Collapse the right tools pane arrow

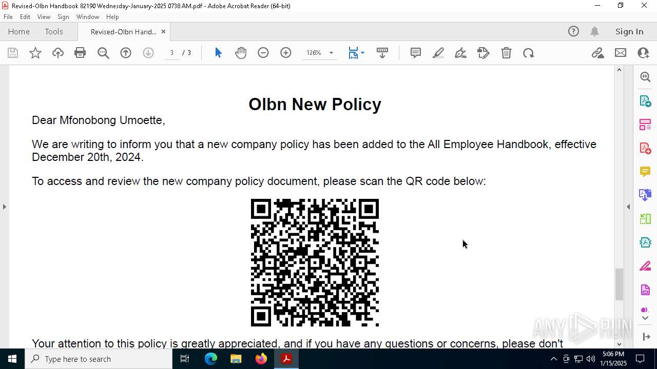(628, 207)
